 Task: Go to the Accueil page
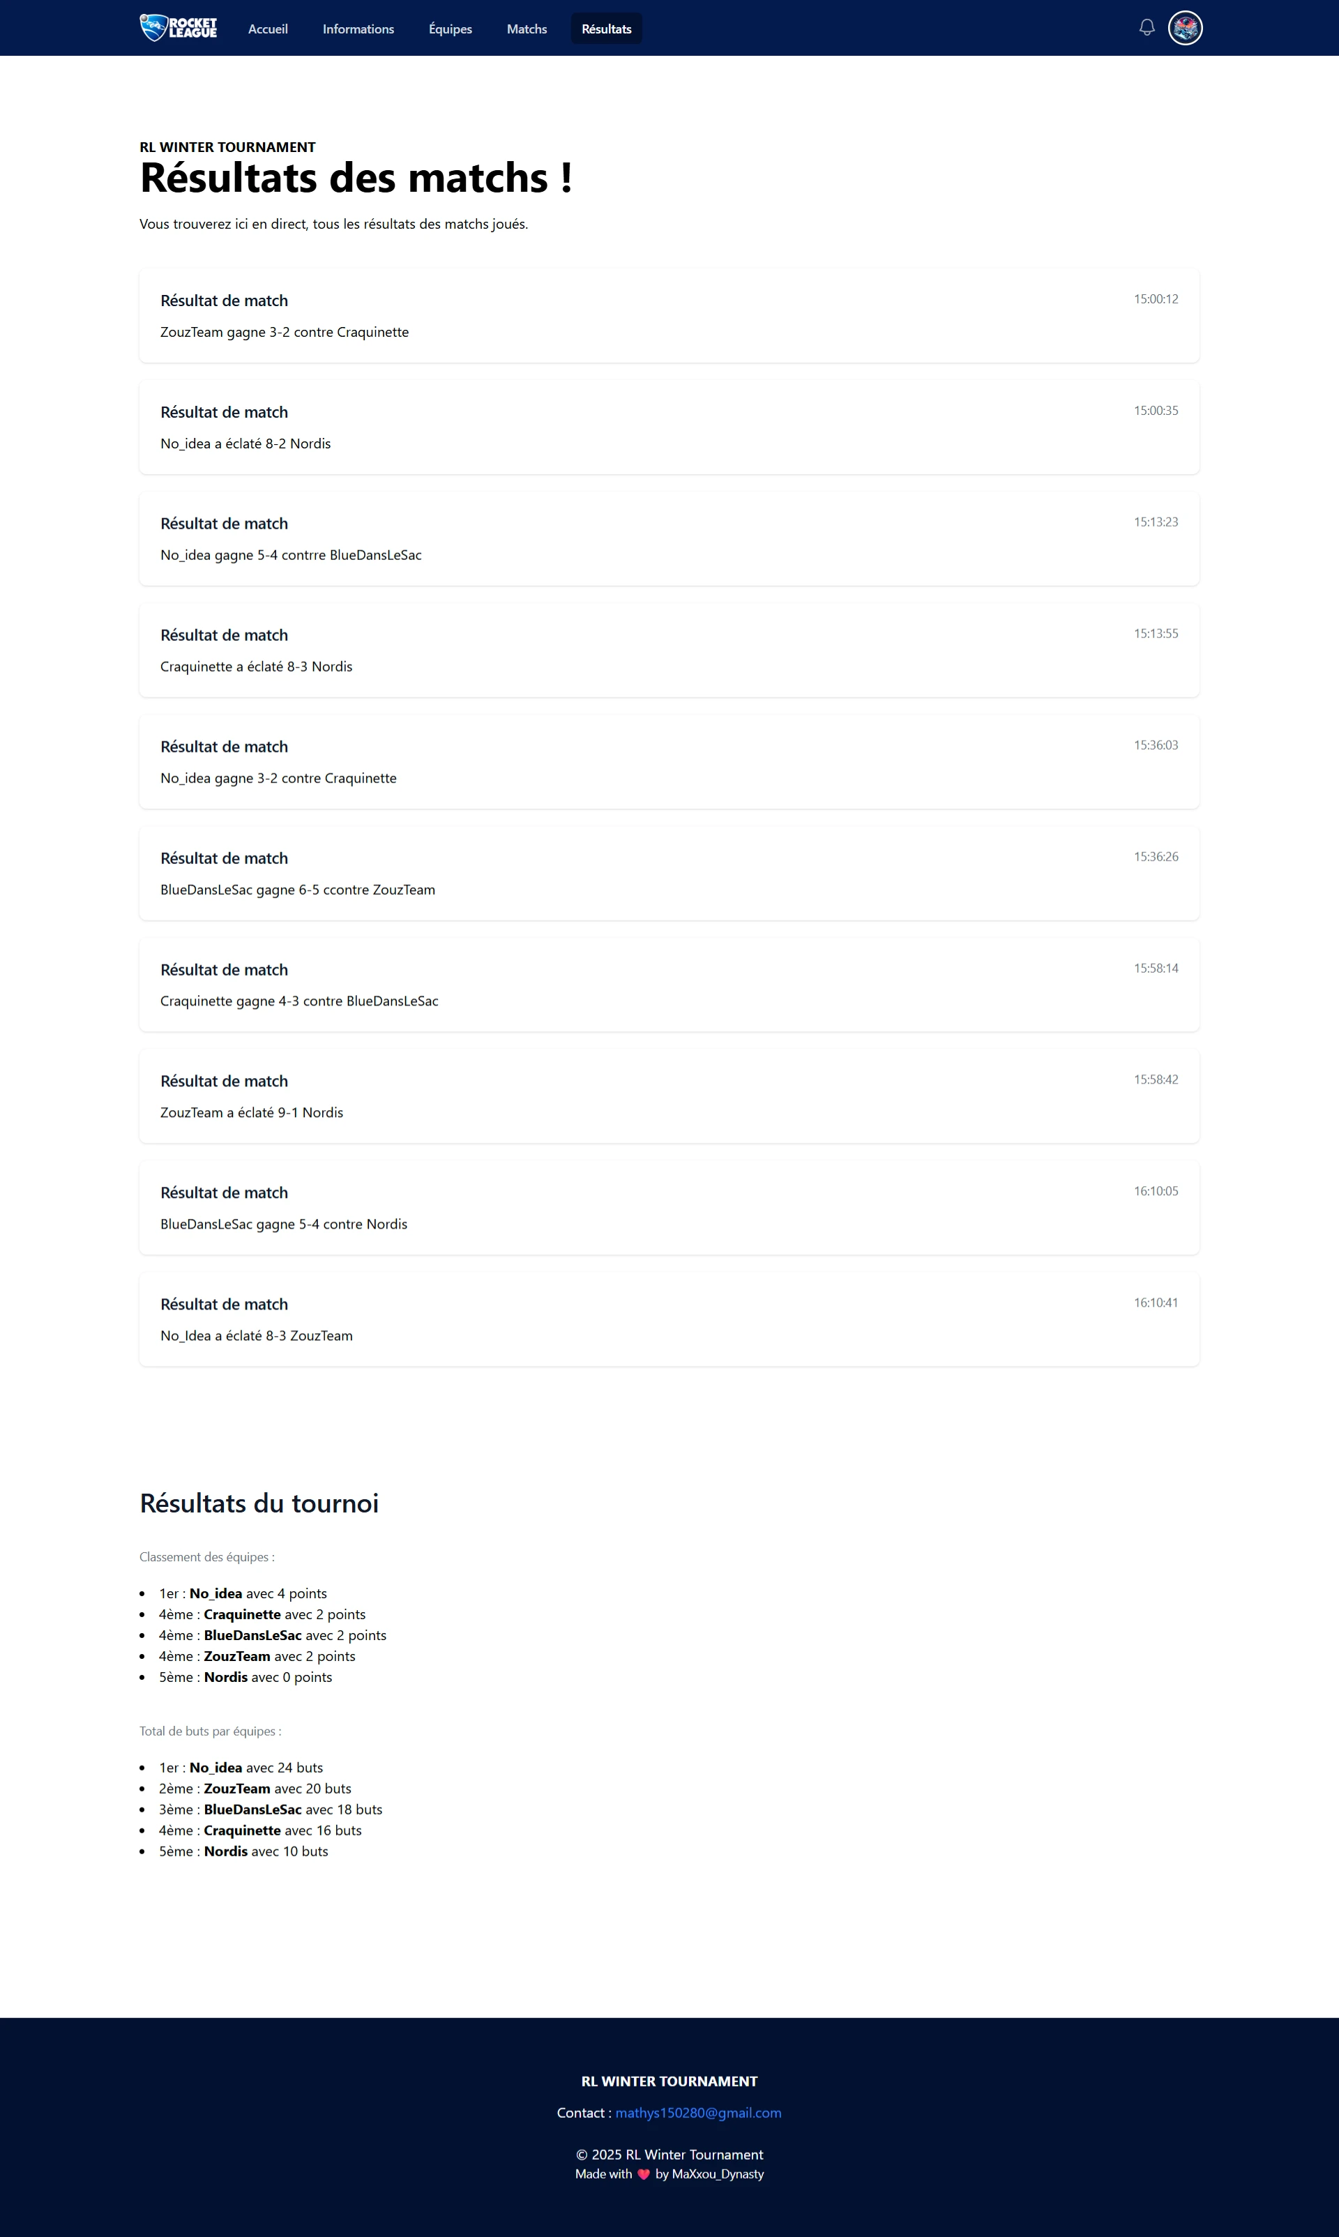(268, 29)
